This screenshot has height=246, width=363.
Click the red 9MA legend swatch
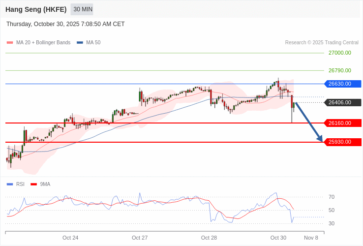34,184
